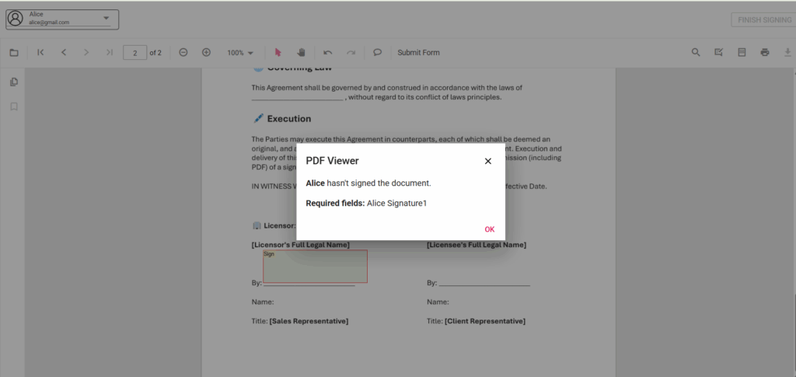The height and width of the screenshot is (377, 796).
Task: Select the text selection pointer tool
Action: click(278, 52)
